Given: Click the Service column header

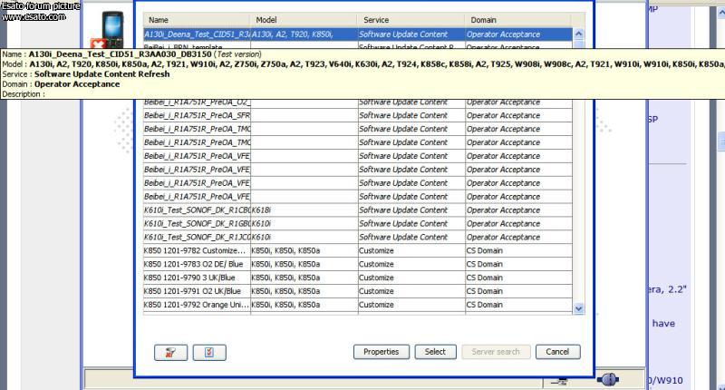Looking at the screenshot, I should (x=411, y=19).
